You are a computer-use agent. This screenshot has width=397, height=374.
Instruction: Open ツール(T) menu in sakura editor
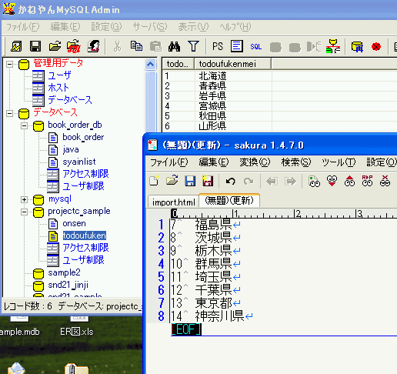[339, 162]
